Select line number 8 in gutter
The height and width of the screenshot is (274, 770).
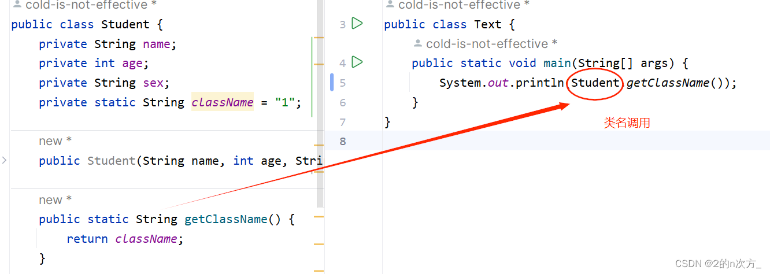tap(343, 142)
